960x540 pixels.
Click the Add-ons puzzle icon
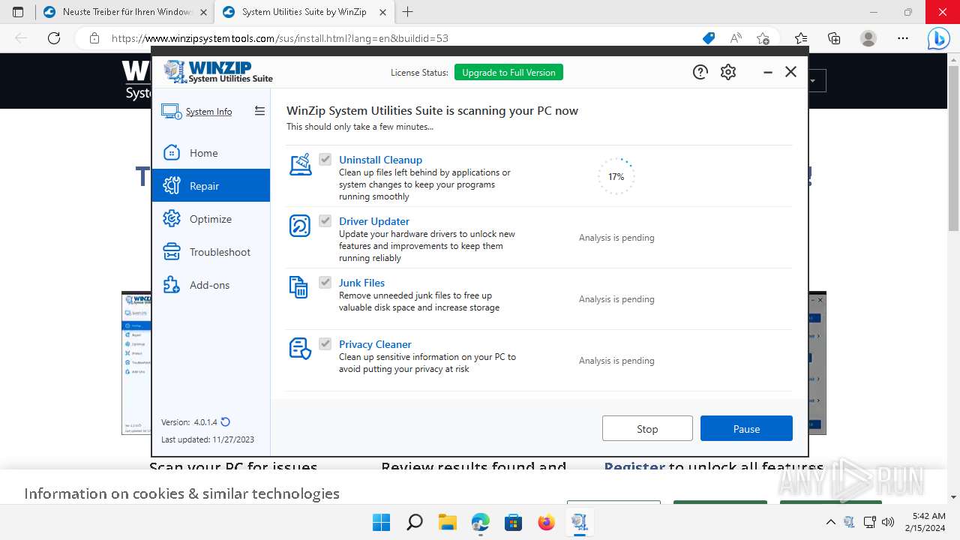click(x=172, y=285)
